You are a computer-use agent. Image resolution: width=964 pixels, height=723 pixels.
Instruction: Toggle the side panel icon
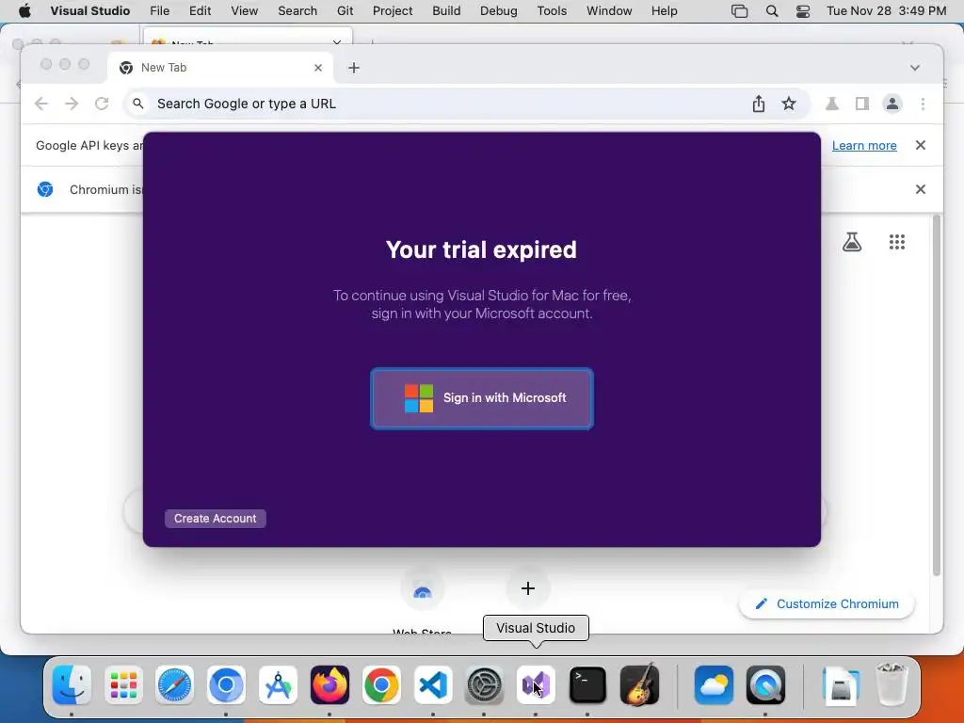pyautogui.click(x=862, y=104)
